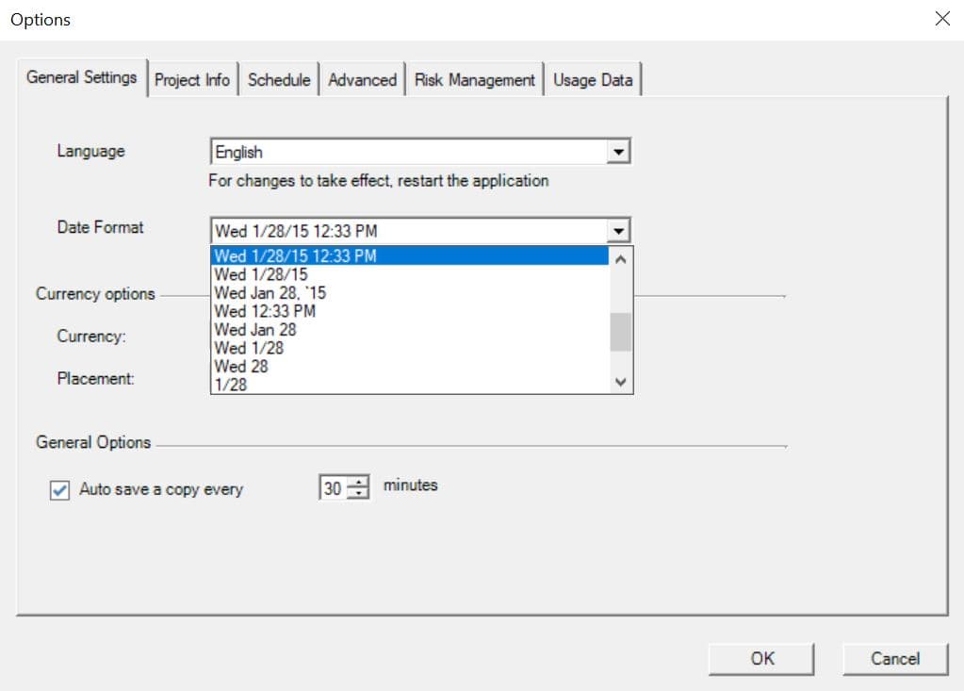This screenshot has height=691, width=964.
Task: Open the Risk Management tab
Action: [474, 79]
